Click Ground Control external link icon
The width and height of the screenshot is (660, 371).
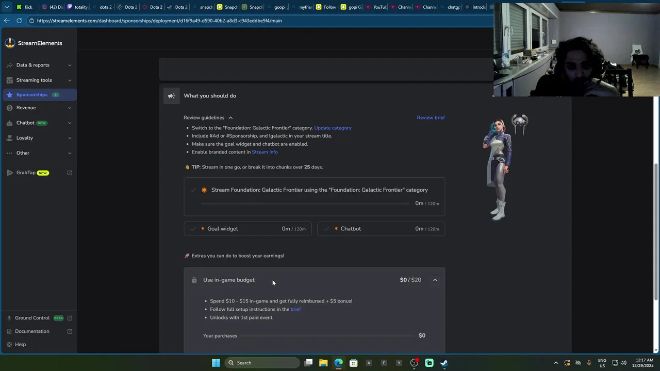point(70,318)
